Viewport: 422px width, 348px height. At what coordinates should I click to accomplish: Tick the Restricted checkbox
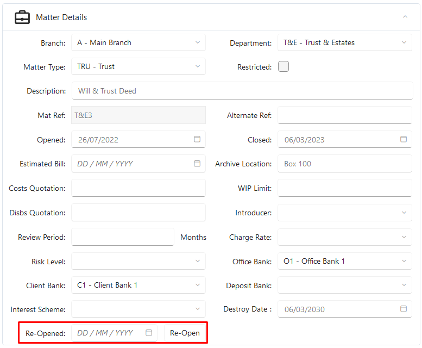(284, 66)
